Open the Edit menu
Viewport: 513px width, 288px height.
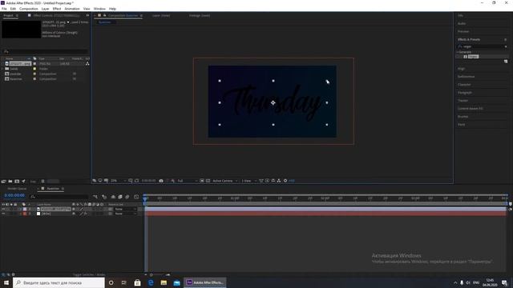13,9
